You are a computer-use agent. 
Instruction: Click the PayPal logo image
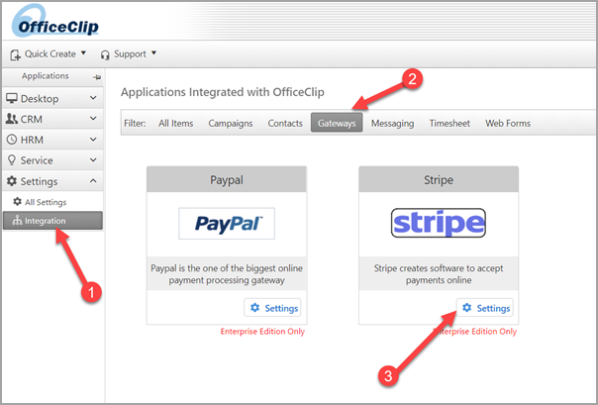click(227, 224)
